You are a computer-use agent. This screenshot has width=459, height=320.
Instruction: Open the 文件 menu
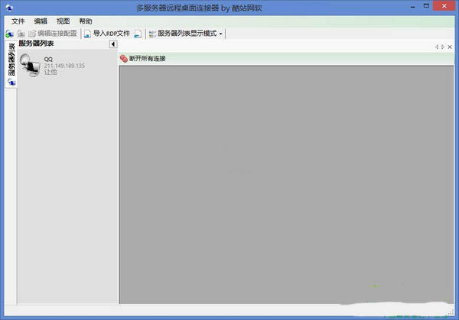18,21
